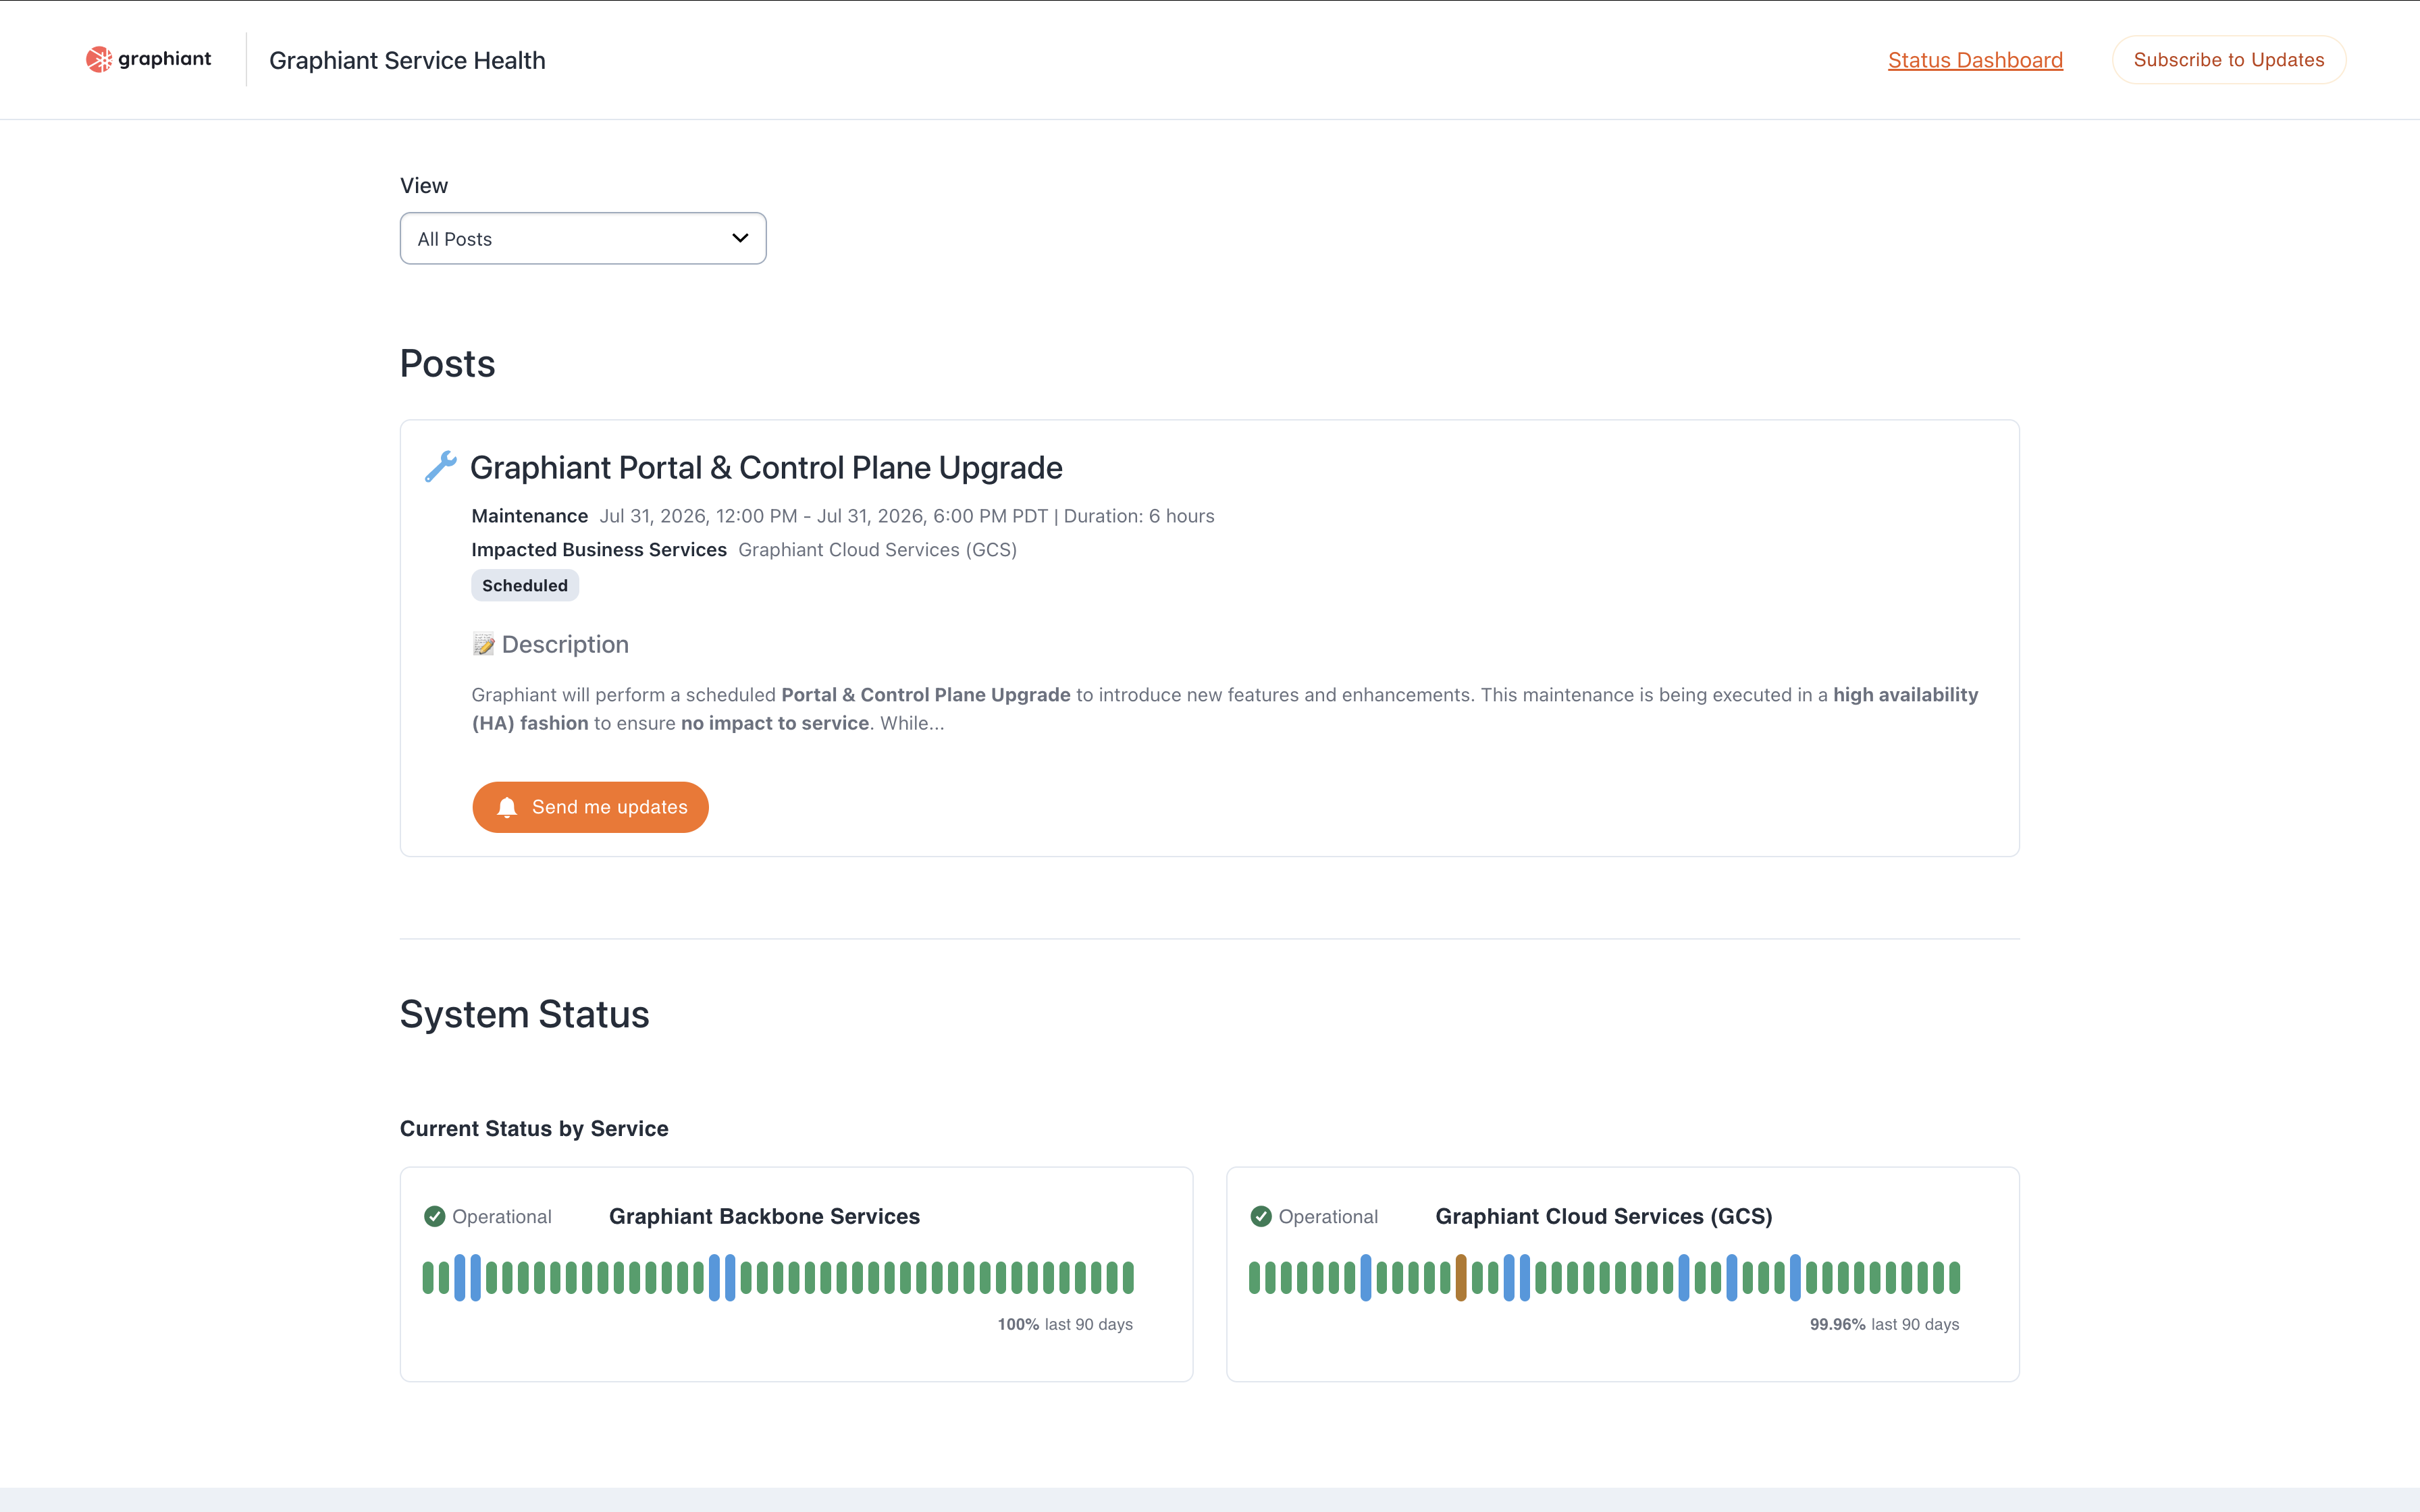Click Operational checkmark for Cloud Services (GCS)
This screenshot has height=1512, width=2420.
pos(1261,1216)
